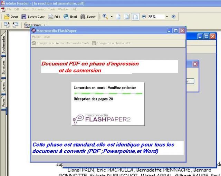Click the rotate clockwise page icon
221x176 pixels.
pos(7,25)
